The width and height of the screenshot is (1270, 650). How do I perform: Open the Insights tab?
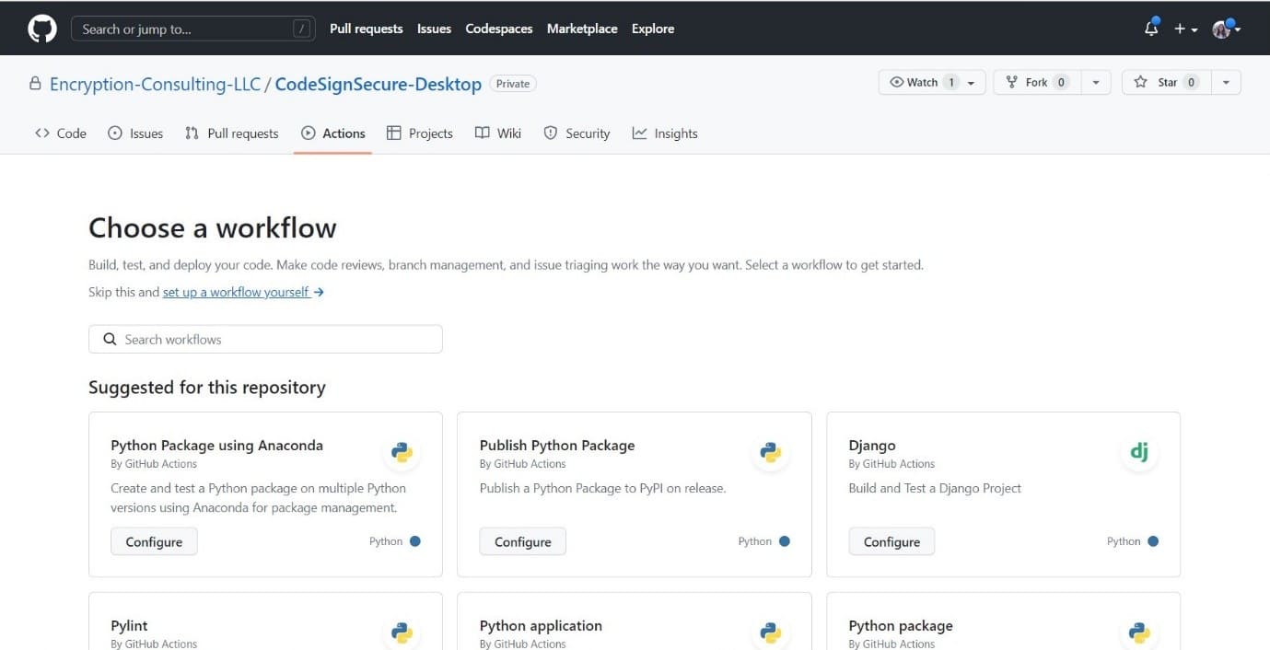(665, 133)
